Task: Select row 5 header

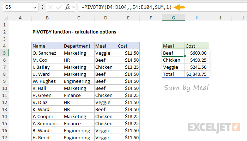Action: pyautogui.click(x=4, y=53)
